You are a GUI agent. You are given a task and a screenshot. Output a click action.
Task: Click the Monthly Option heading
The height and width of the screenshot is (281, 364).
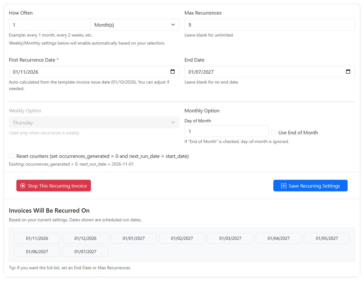(x=202, y=111)
